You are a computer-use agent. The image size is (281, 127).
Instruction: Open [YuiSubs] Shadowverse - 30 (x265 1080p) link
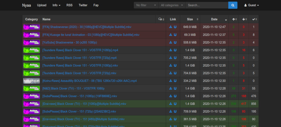[70, 42]
